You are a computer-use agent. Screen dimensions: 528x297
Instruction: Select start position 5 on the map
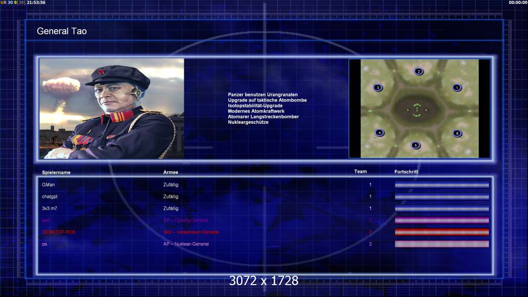click(x=416, y=146)
